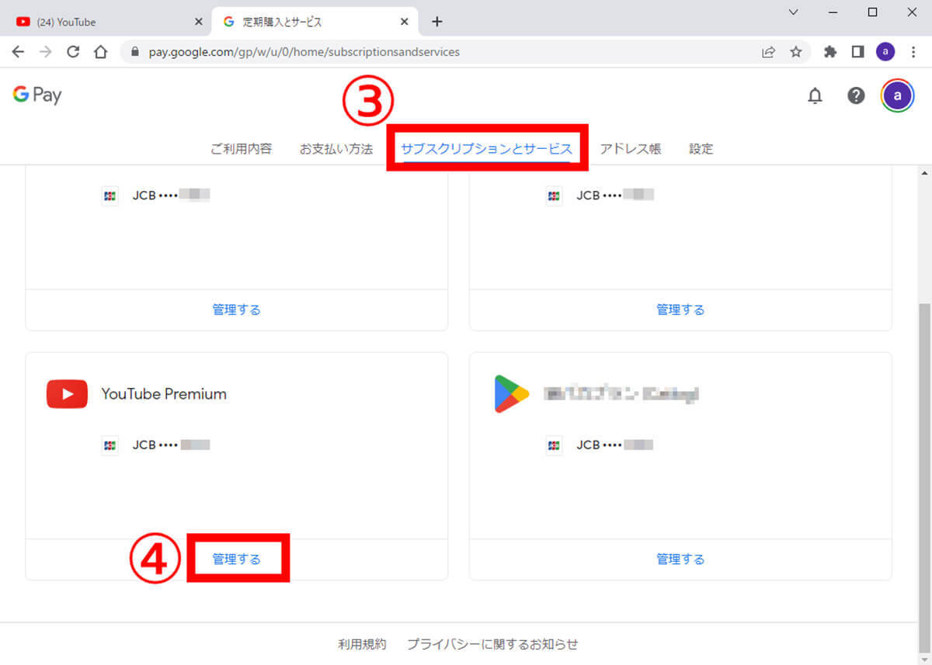Open the お支払い方法 tab

click(x=336, y=149)
